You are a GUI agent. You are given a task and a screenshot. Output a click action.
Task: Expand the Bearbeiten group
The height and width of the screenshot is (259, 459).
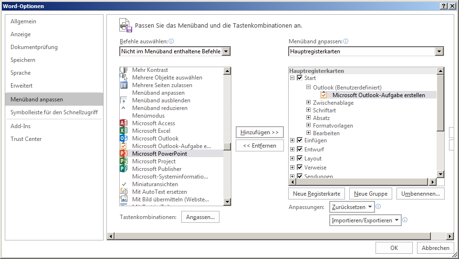coord(308,132)
